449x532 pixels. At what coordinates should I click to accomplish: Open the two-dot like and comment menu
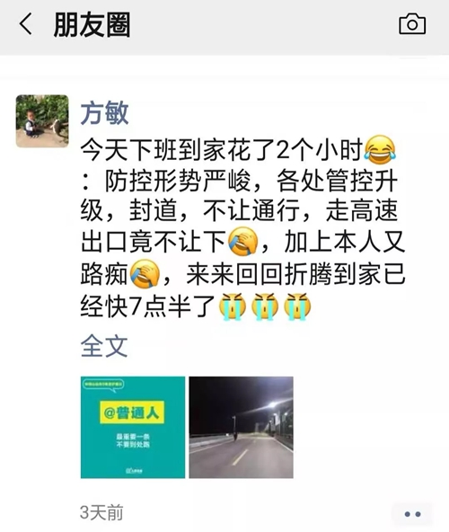[x=413, y=514]
